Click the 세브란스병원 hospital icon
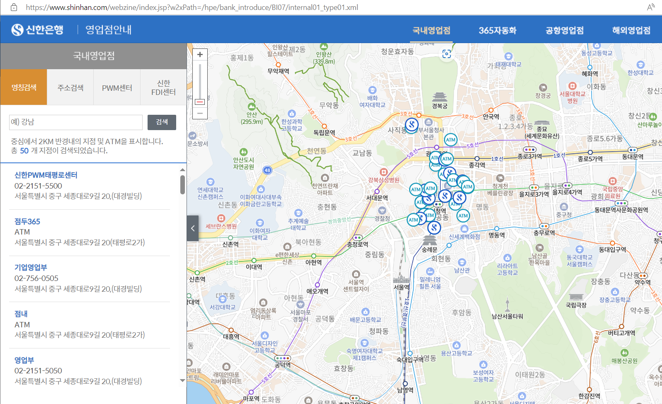 (x=221, y=218)
